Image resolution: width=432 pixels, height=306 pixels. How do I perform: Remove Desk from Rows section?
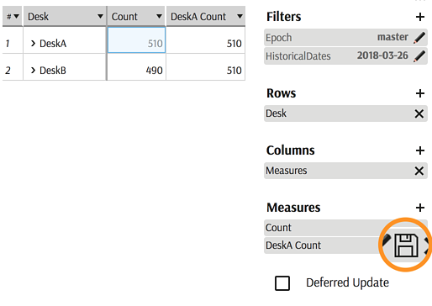(x=419, y=113)
